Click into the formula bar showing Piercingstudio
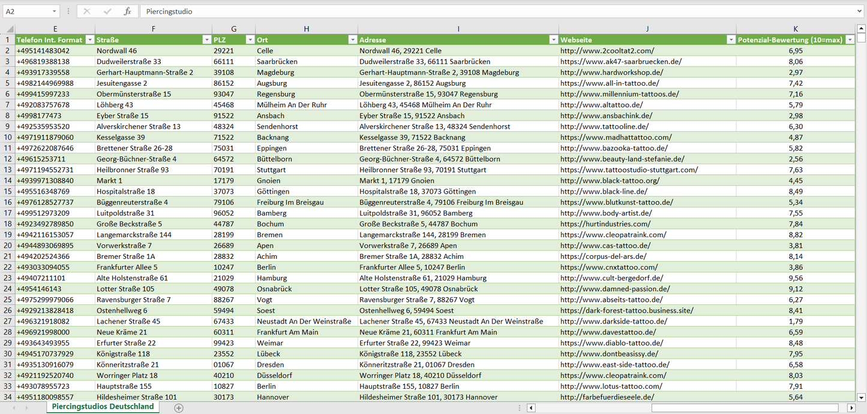 [x=480, y=11]
